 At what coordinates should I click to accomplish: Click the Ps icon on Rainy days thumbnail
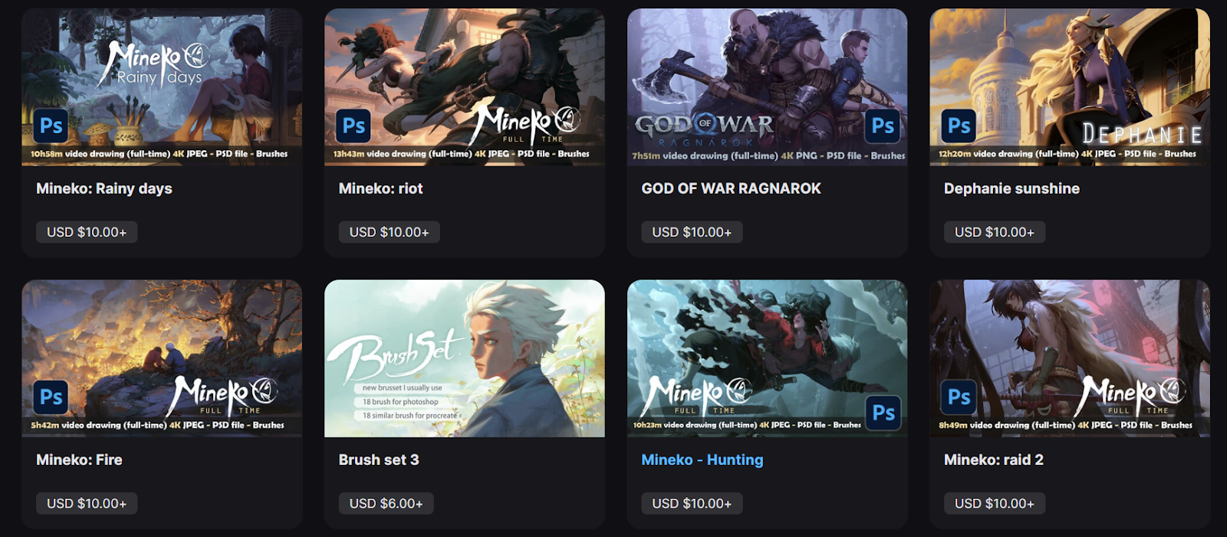(x=51, y=126)
